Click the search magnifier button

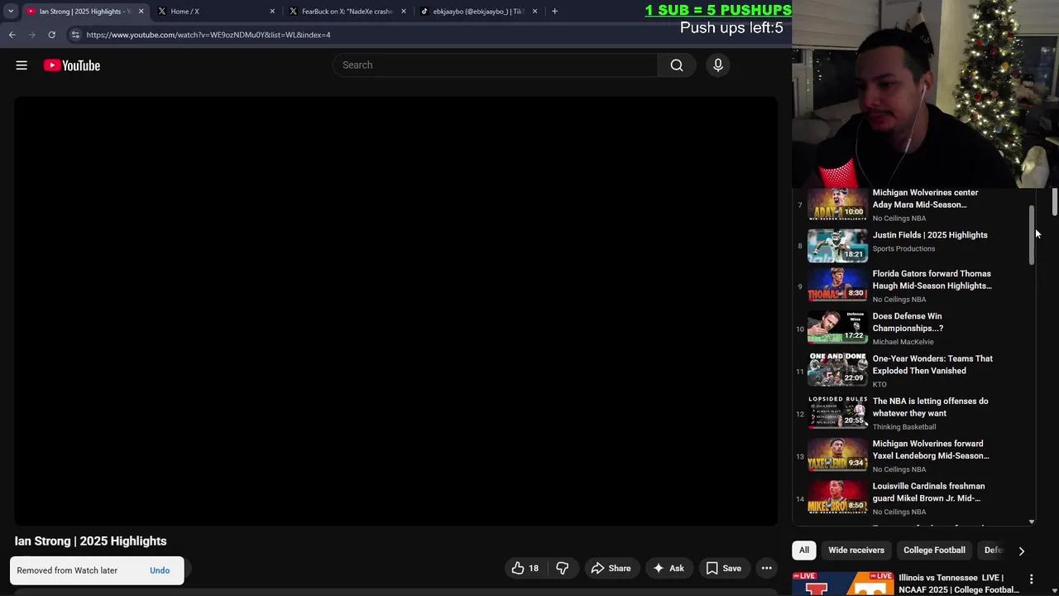(677, 65)
